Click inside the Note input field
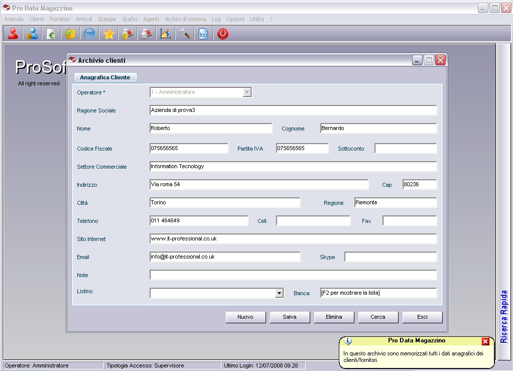The height and width of the screenshot is (371, 513). (x=293, y=275)
